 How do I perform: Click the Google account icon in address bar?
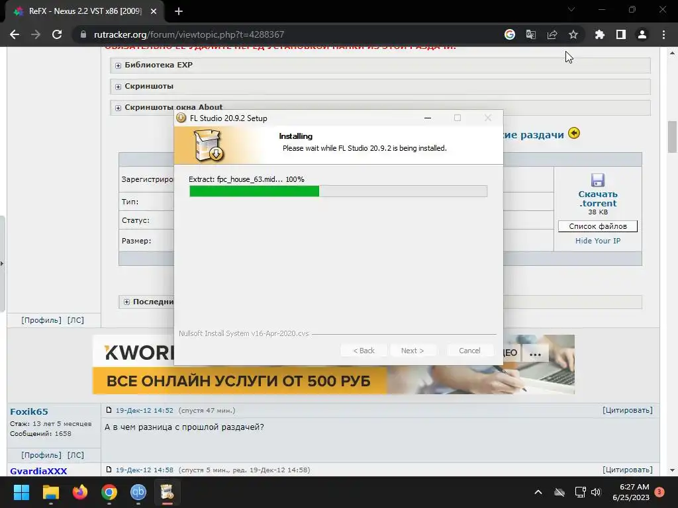pos(510,34)
